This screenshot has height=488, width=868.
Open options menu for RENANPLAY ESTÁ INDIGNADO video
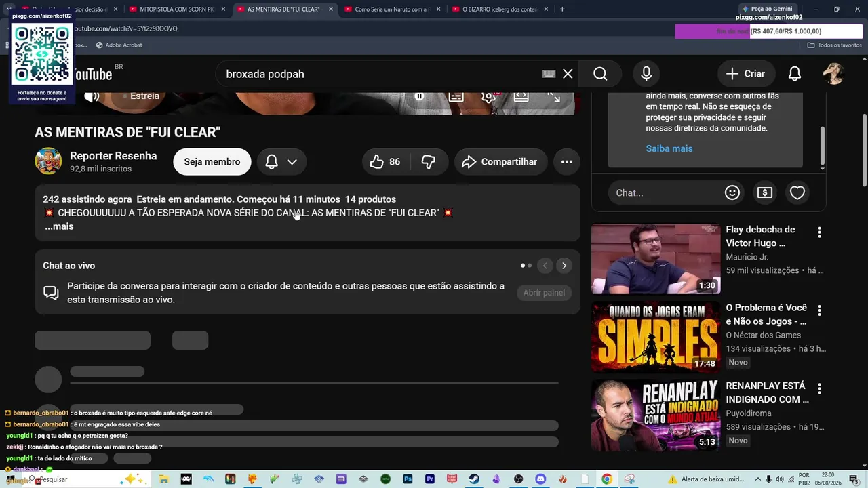[x=819, y=389]
